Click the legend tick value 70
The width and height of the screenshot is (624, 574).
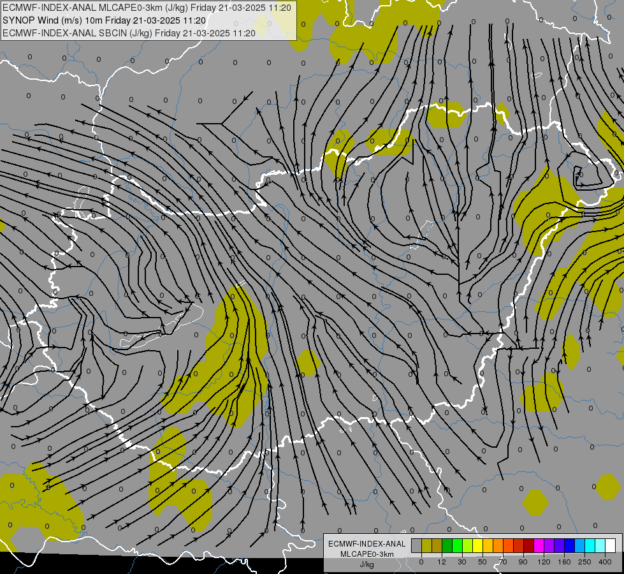(x=503, y=562)
